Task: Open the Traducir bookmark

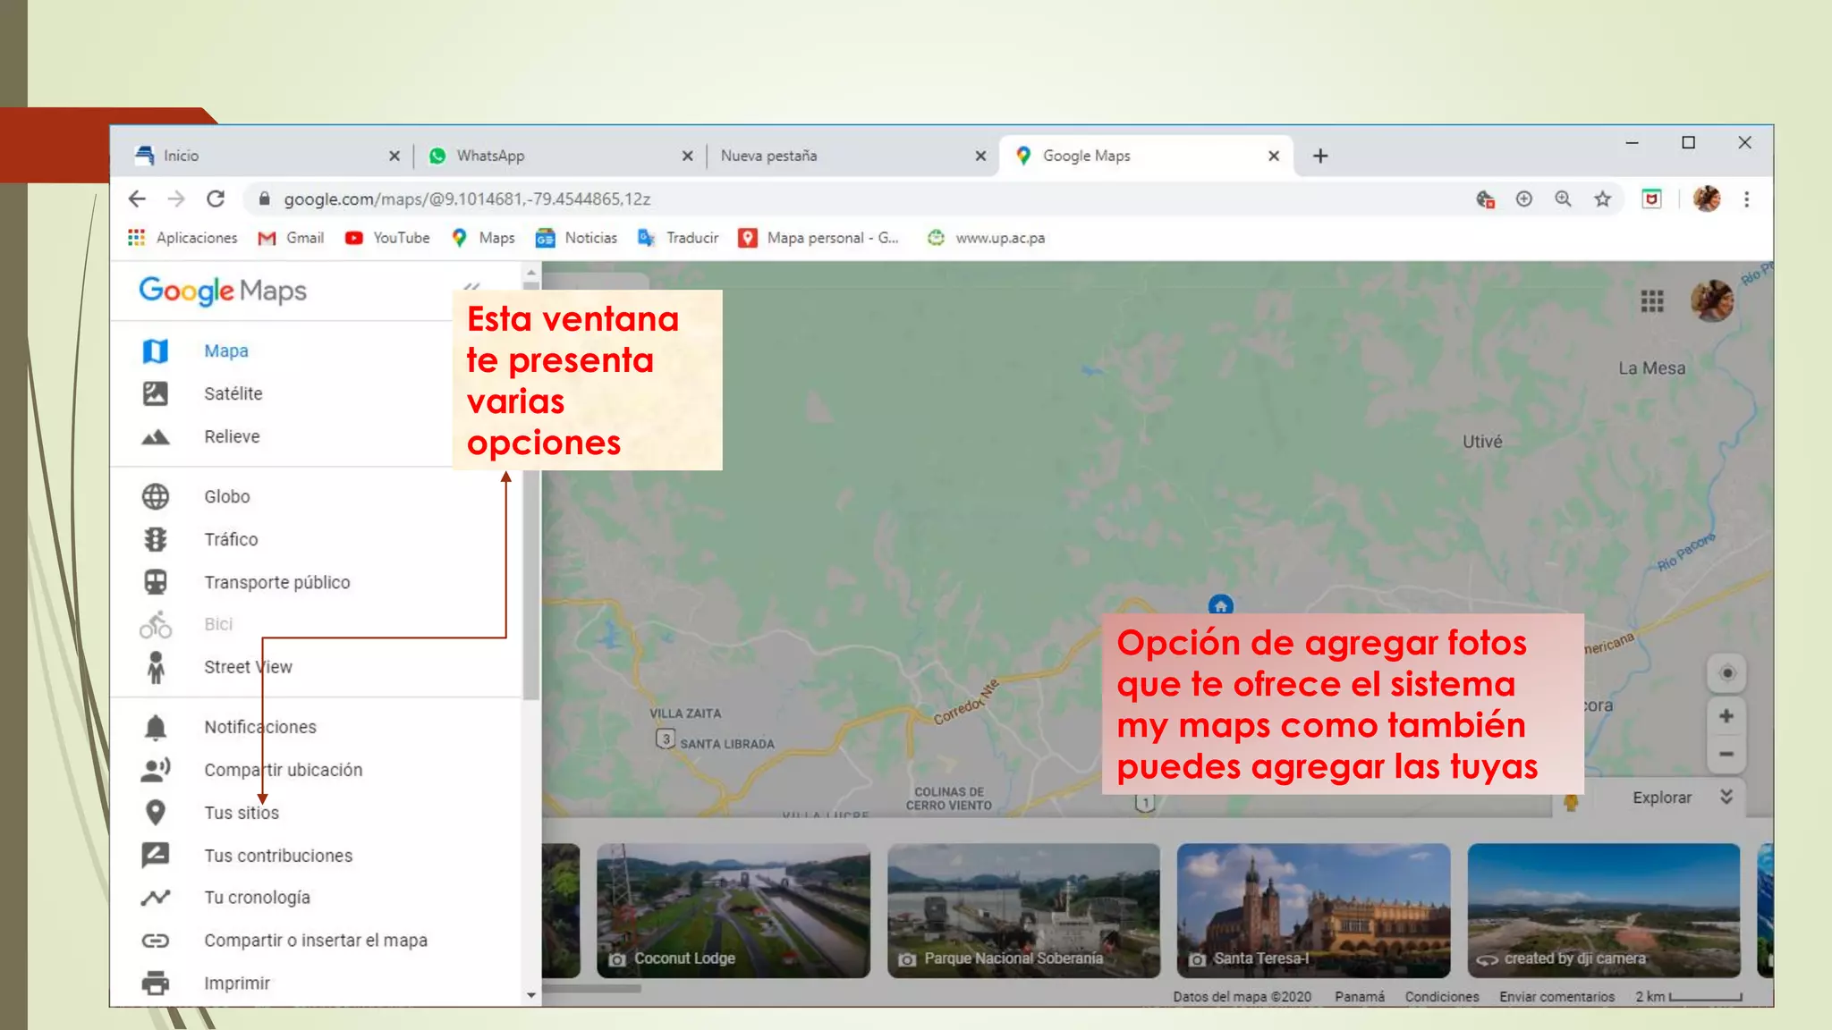Action: click(x=678, y=238)
